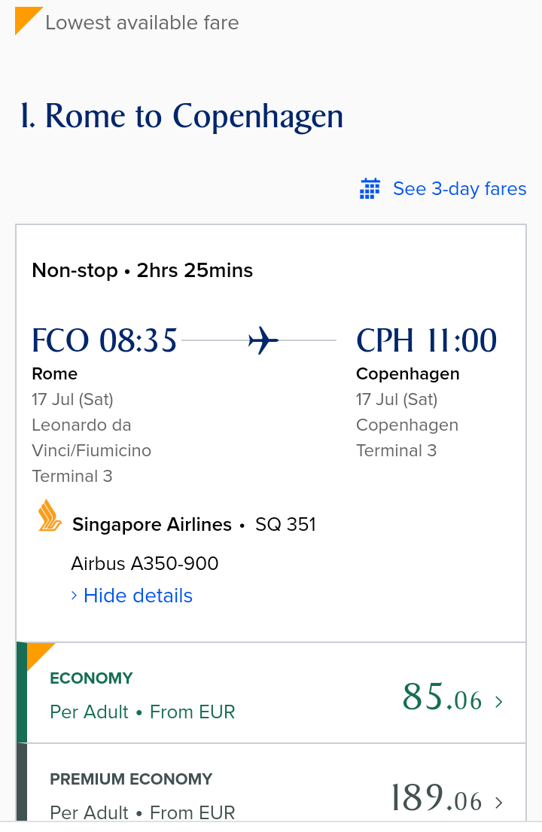The height and width of the screenshot is (832, 542).
Task: Select the Premium Economy fare row
Action: [271, 782]
